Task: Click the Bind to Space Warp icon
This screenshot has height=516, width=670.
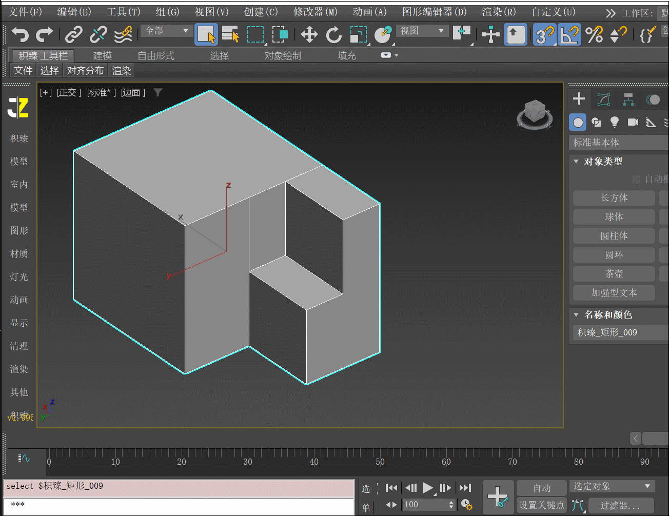Action: coord(123,35)
